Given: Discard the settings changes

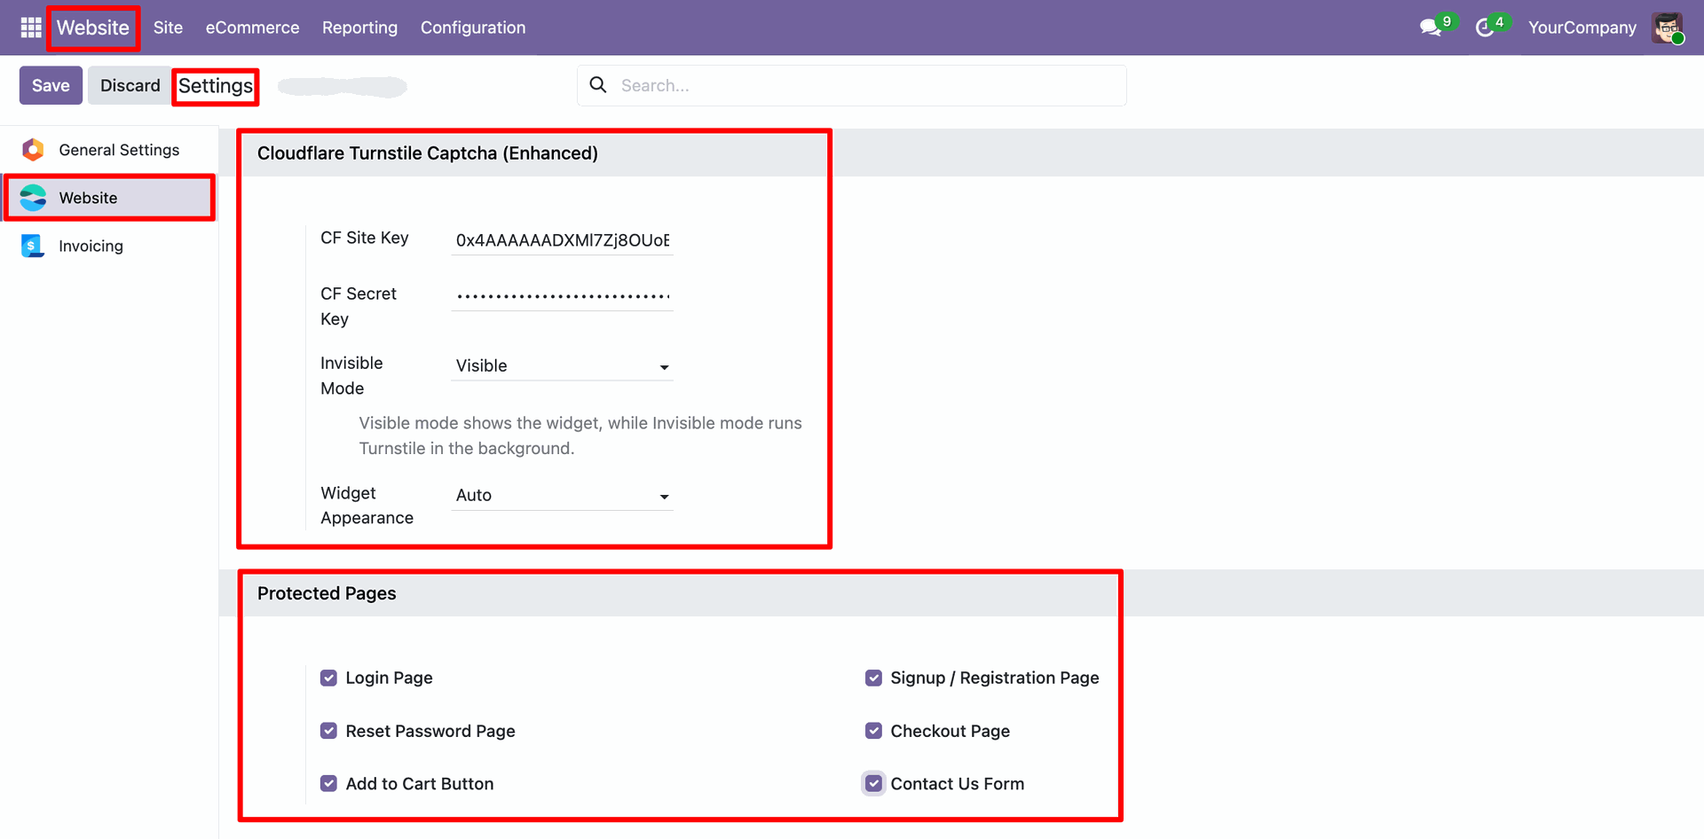Looking at the screenshot, I should [130, 85].
